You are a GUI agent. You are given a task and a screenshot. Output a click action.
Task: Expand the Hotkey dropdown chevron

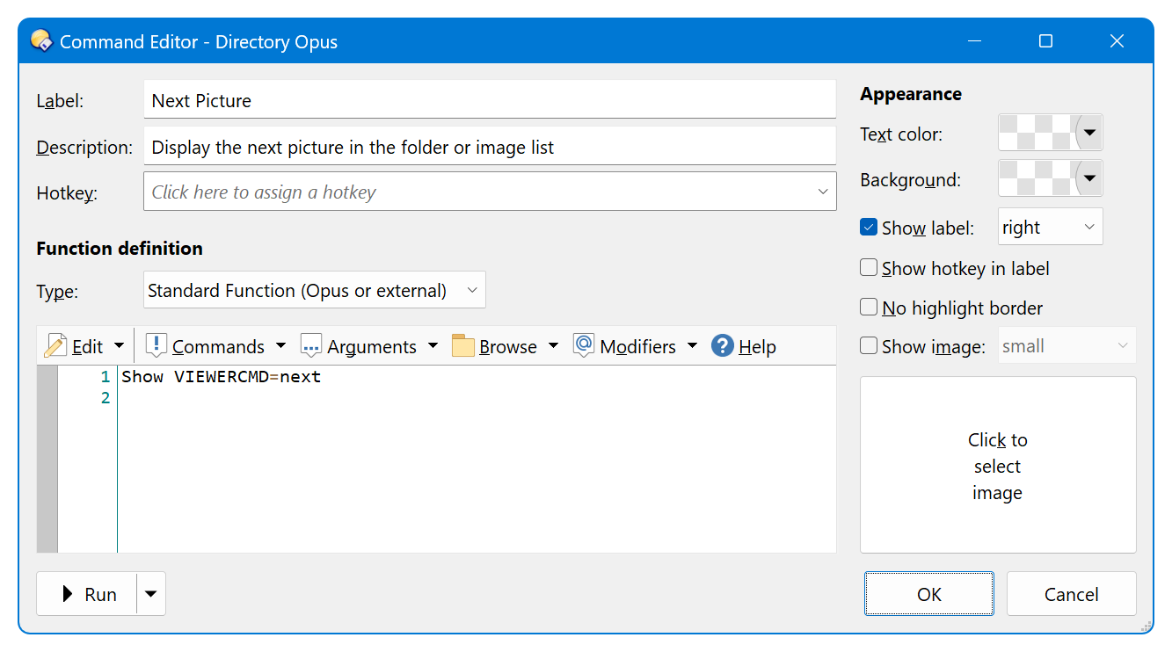(823, 192)
